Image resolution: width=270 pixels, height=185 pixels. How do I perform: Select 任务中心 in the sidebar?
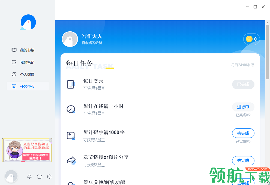coord(28,86)
